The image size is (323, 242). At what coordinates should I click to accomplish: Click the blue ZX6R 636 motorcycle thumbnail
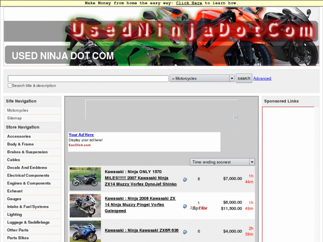pos(85,231)
